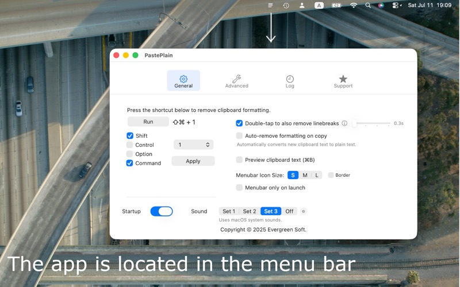Viewport: 460px width, 287px height.
Task: Open the PastePlain menu bar icon
Action: (x=270, y=5)
